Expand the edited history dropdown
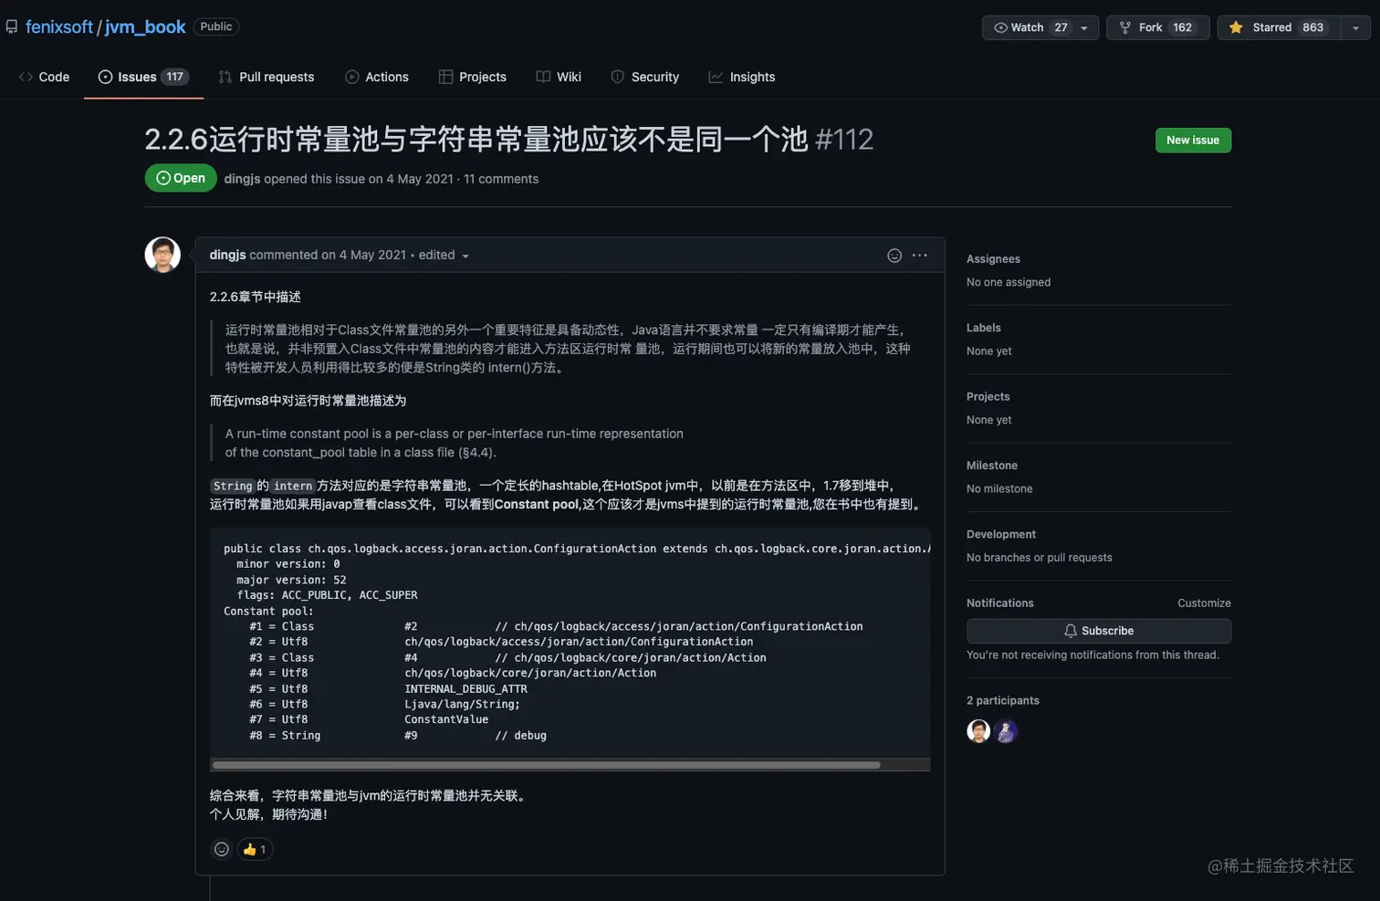 click(x=444, y=255)
